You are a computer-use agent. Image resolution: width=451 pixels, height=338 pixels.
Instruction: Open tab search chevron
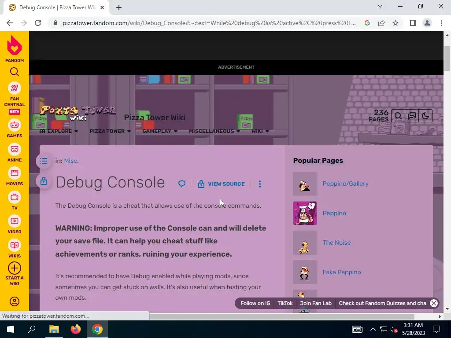[380, 6]
